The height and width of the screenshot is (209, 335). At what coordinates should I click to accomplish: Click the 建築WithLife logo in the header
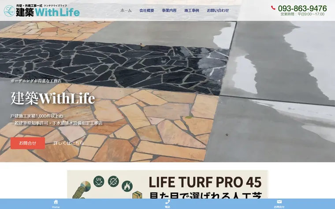(42, 11)
